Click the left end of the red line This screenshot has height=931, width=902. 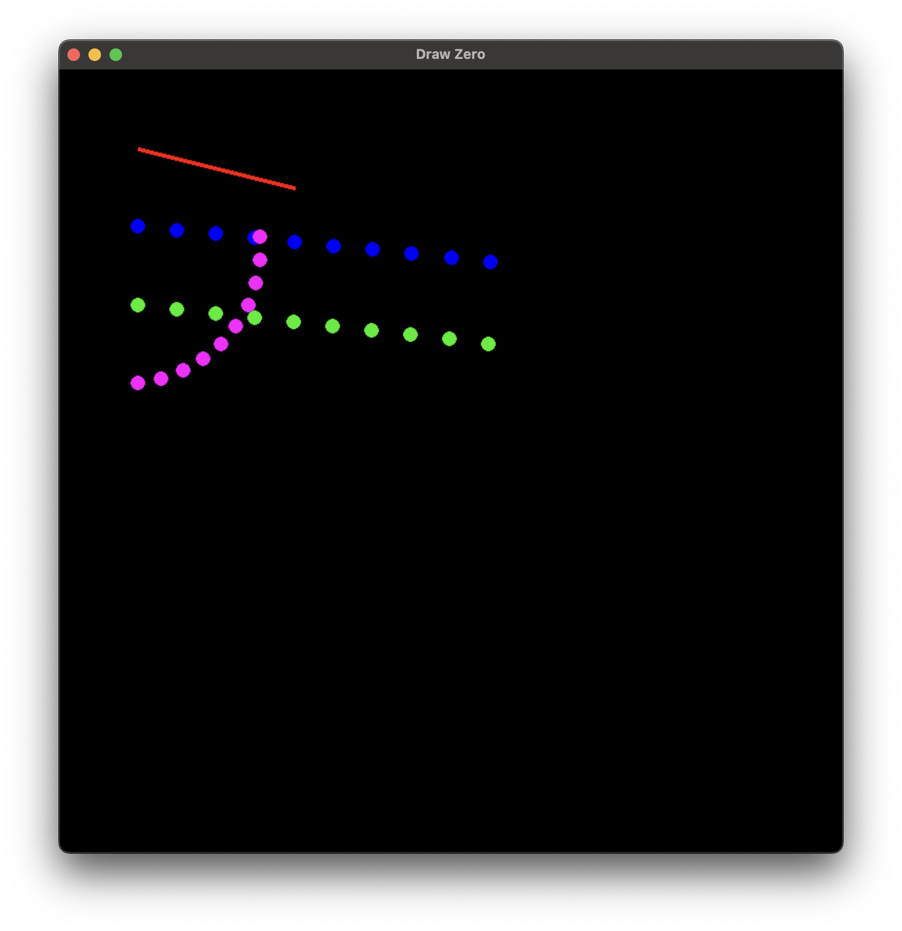(139, 149)
